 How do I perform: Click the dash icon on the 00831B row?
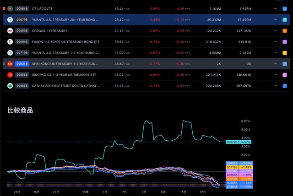[x=276, y=64]
